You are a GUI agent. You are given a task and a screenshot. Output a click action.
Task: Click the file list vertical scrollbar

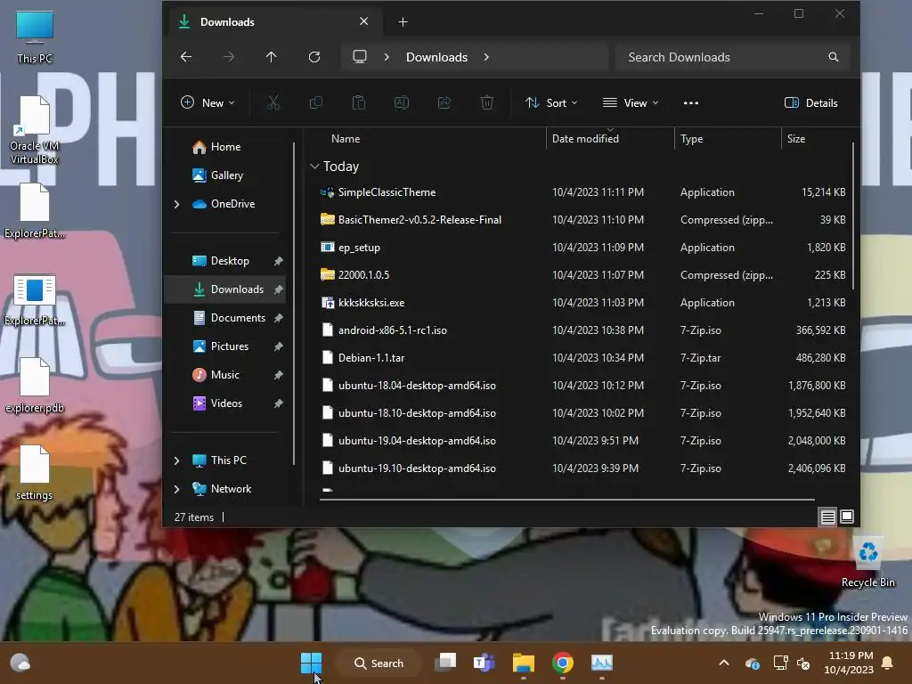point(852,216)
